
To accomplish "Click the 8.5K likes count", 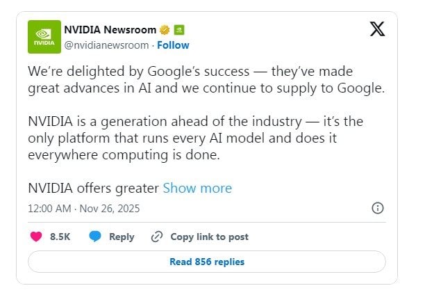I will pos(60,237).
